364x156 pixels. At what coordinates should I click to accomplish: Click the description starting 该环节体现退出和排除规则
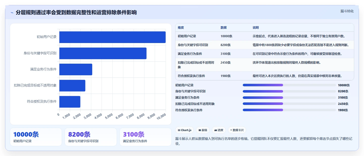pyautogui.click(x=287, y=63)
